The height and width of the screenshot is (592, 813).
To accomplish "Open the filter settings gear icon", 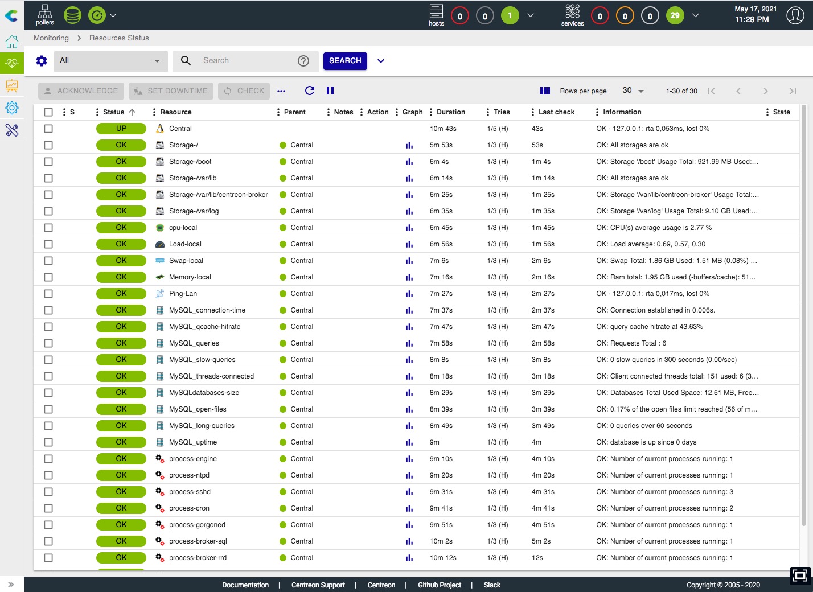I will [42, 61].
